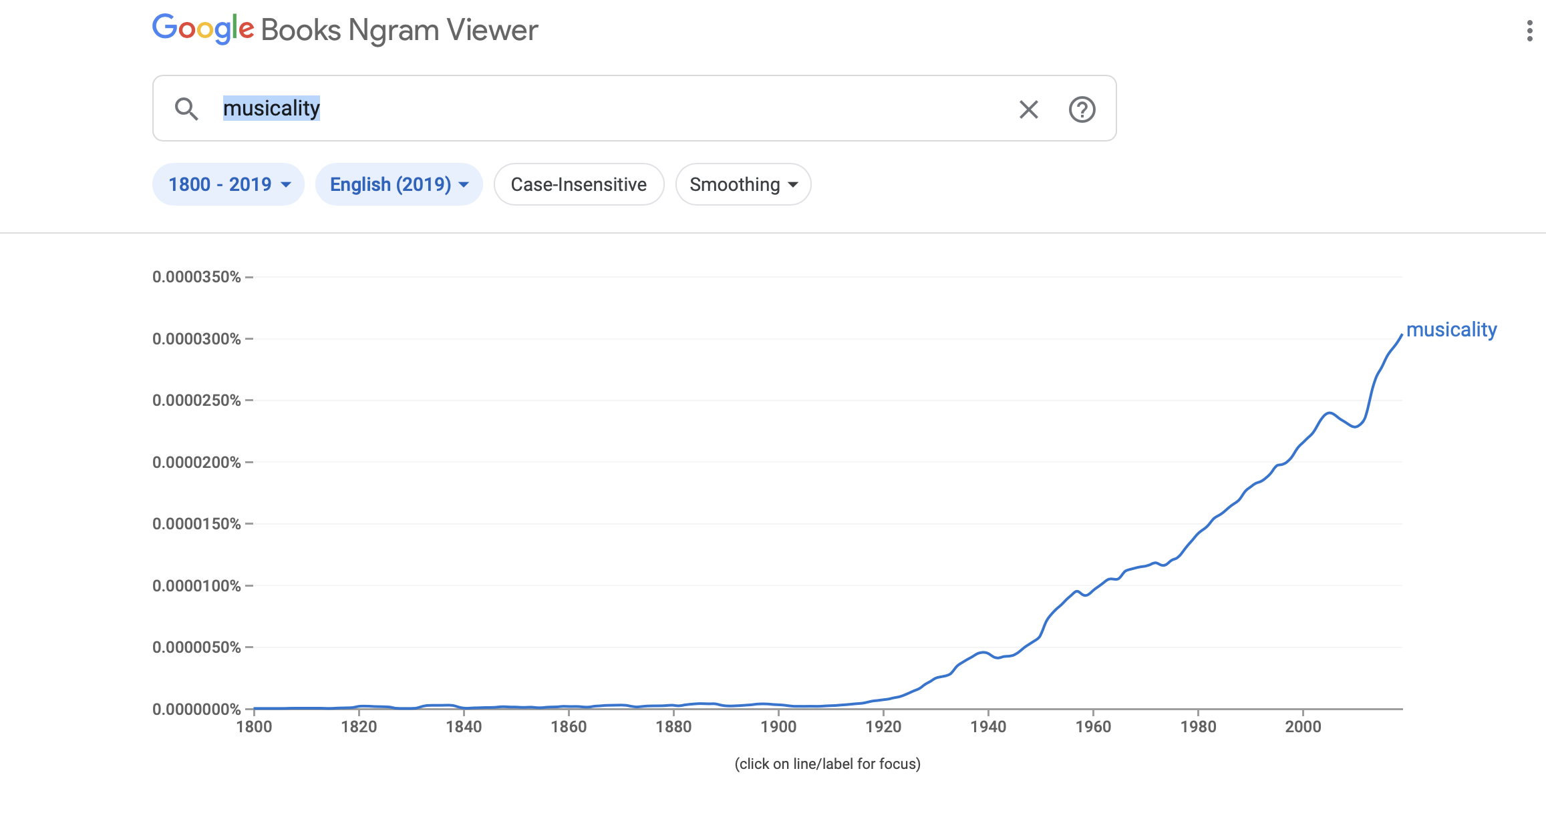Expand the English (2019) corpus dropdown
Image resolution: width=1546 pixels, height=825 pixels.
[x=399, y=184]
